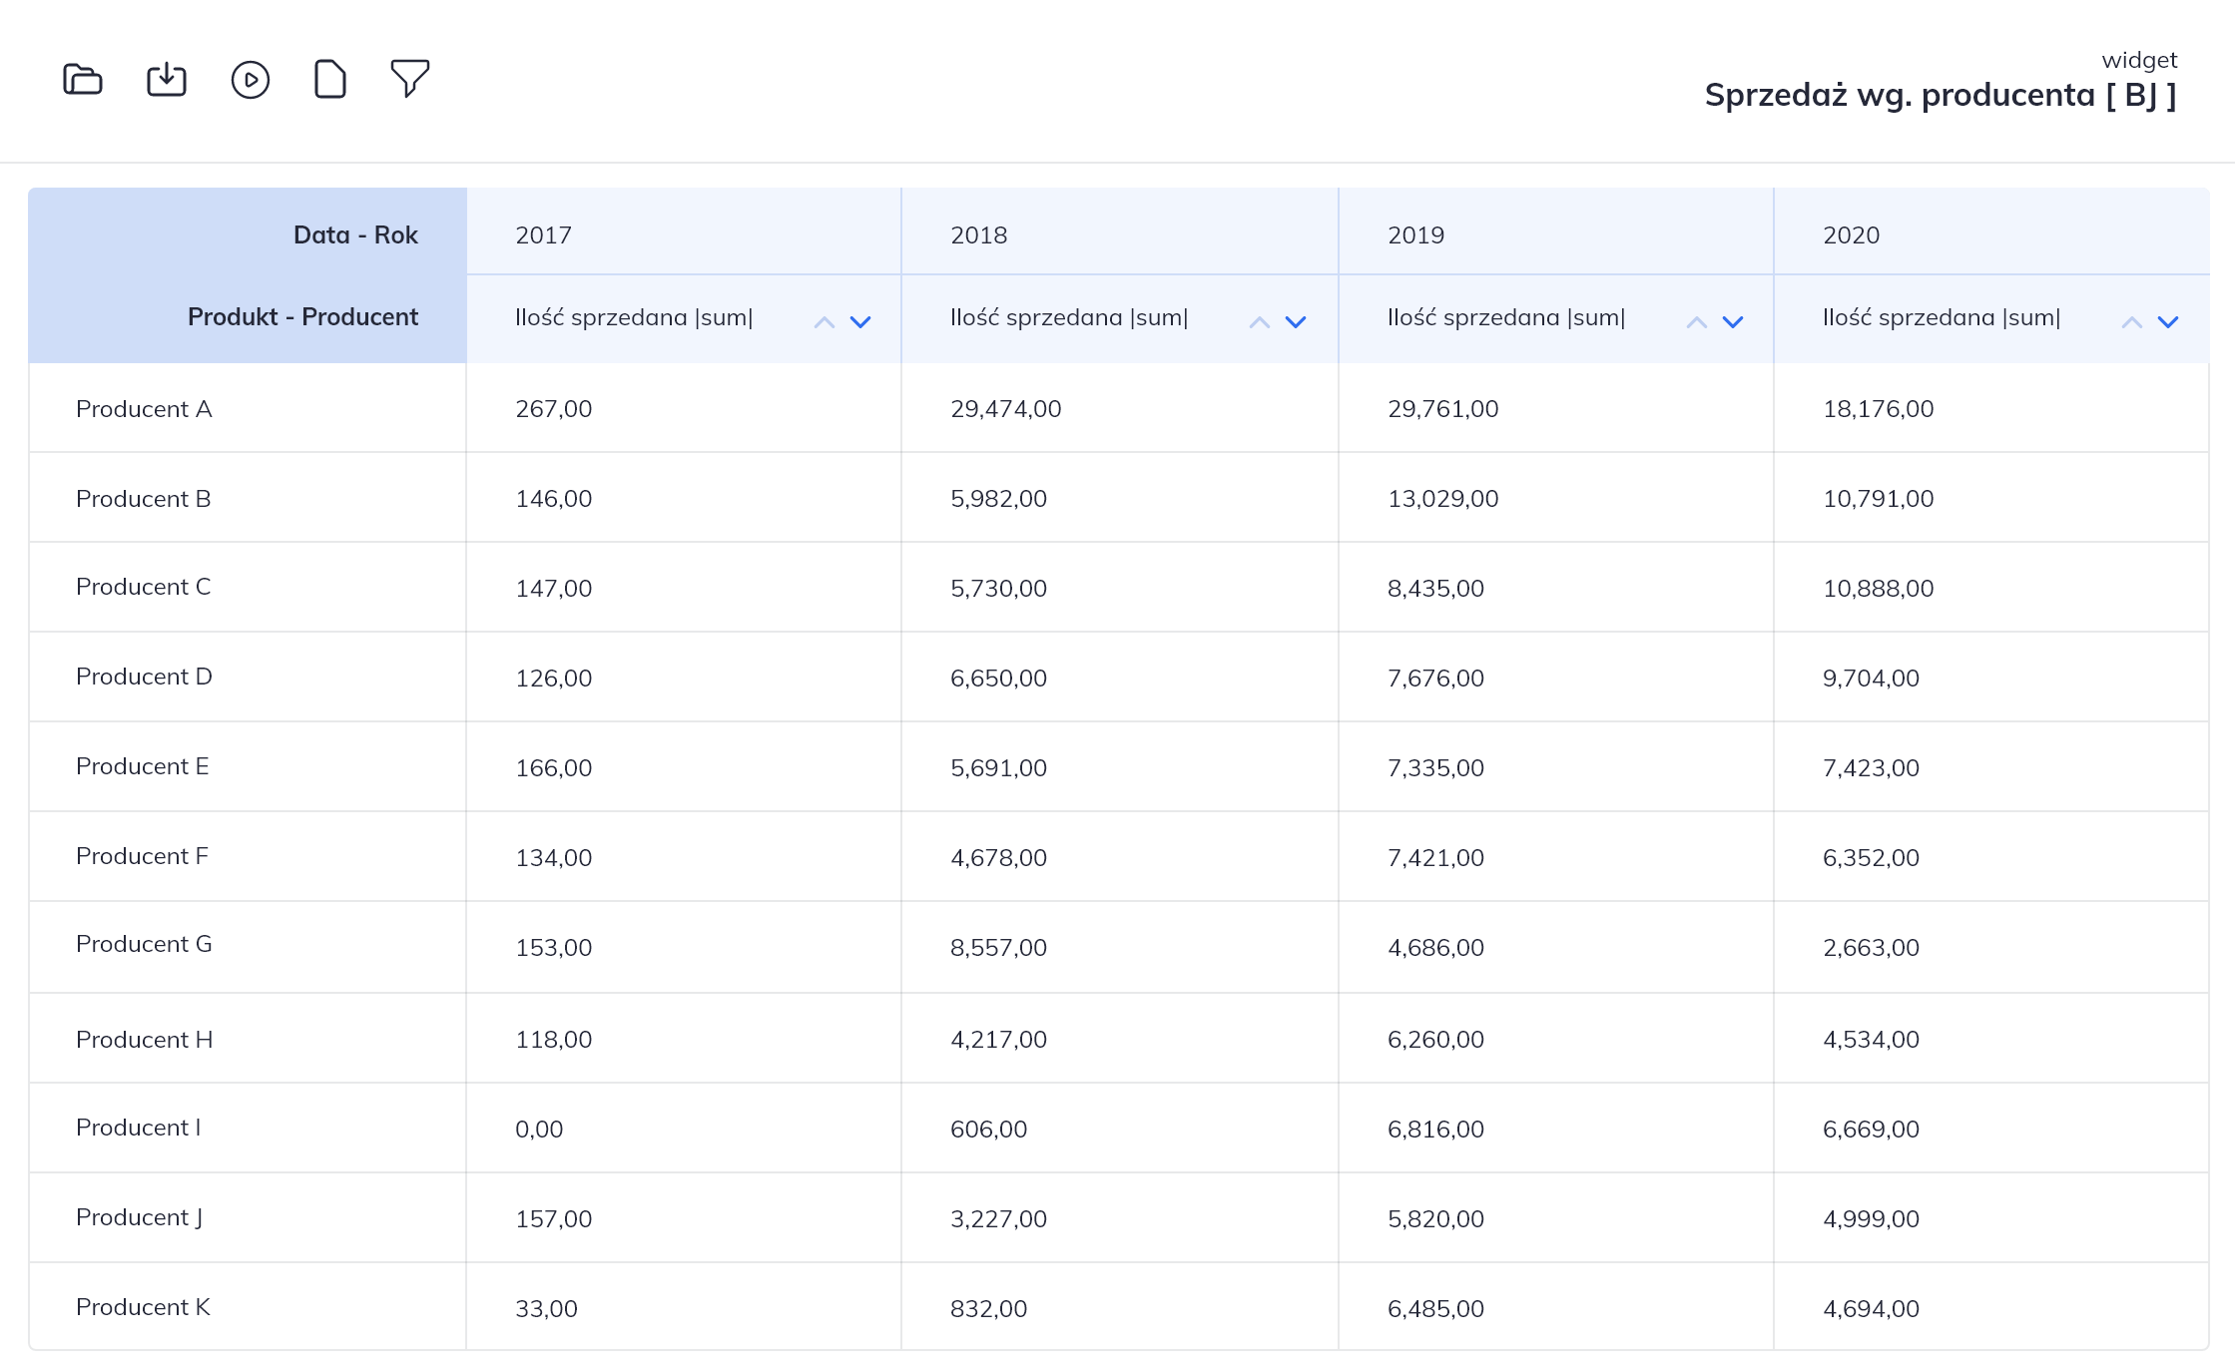Sort 2018 column descending arrow
Viewport: 2235px width, 1370px height.
[x=1296, y=321]
